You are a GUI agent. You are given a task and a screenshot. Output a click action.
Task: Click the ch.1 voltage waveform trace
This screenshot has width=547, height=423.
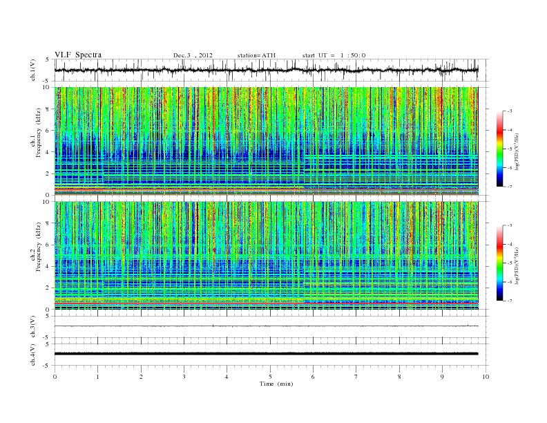pyautogui.click(x=266, y=70)
